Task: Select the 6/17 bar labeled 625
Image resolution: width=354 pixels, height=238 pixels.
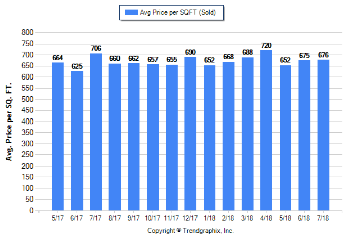Action: [77, 141]
